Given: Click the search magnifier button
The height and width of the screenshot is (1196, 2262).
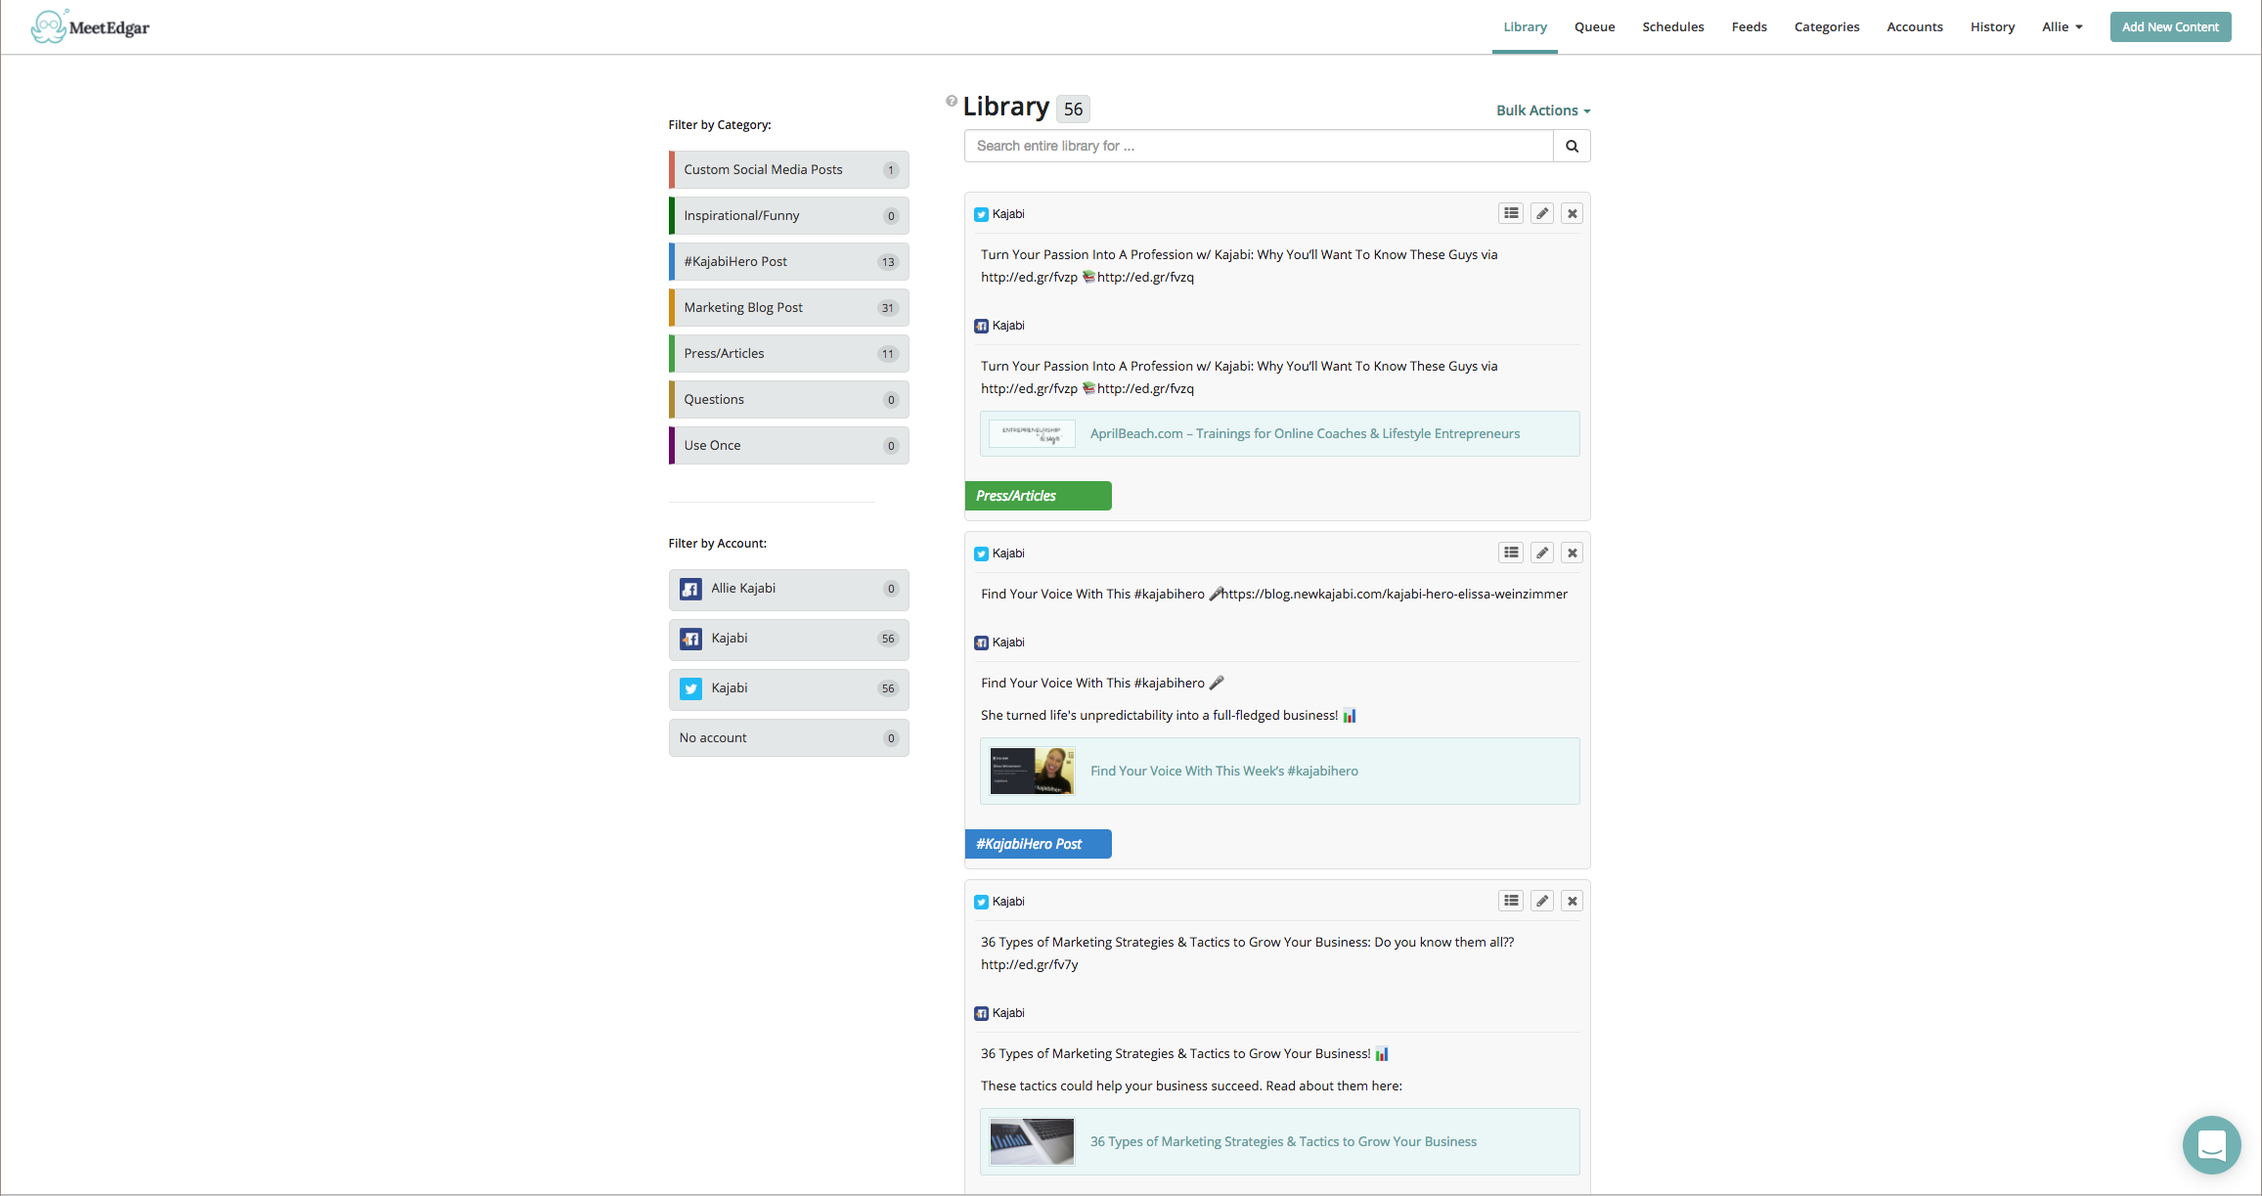Looking at the screenshot, I should [x=1572, y=146].
